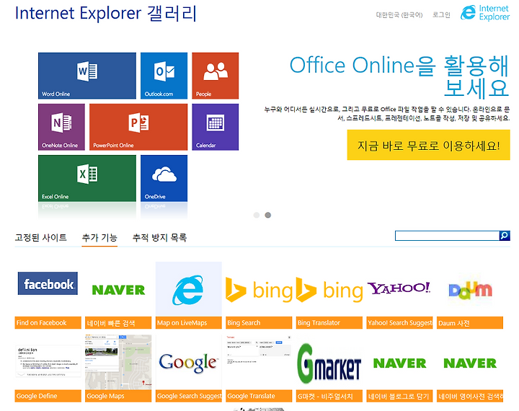The height and width of the screenshot is (411, 519).
Task: Open the Bing Search label
Action: (x=259, y=322)
